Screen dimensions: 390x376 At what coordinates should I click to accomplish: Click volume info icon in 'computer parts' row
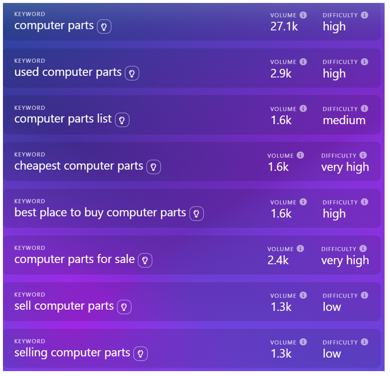[303, 15]
